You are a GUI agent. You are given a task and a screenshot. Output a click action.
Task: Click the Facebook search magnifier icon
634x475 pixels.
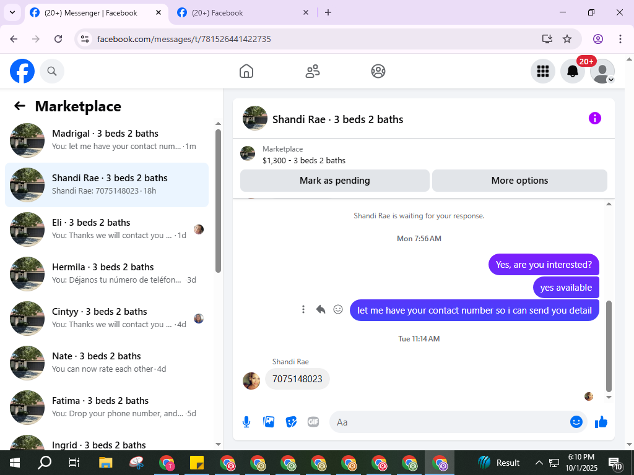52,71
